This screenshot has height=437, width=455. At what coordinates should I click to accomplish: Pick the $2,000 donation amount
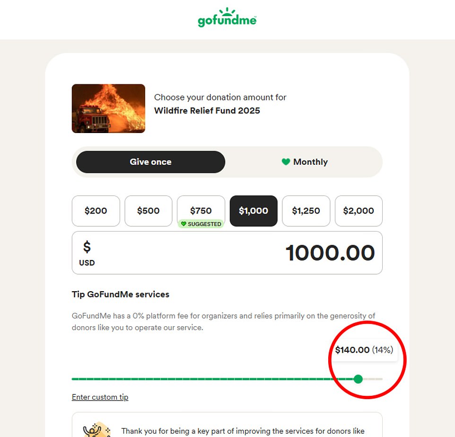tap(359, 211)
